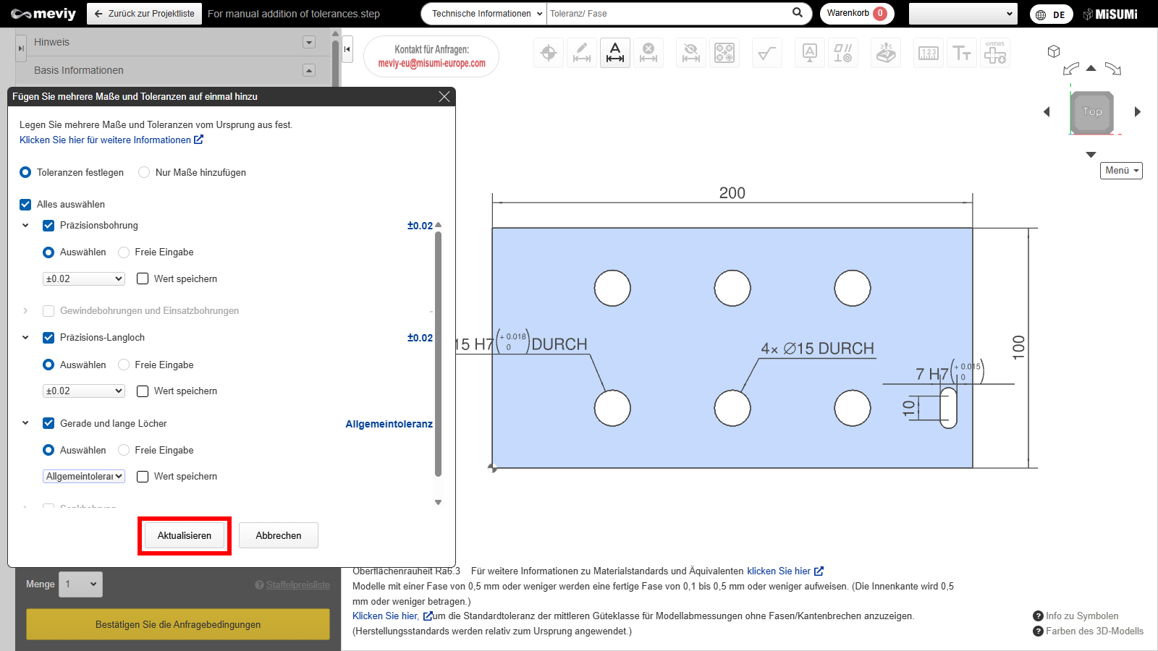Viewport: 1158px width, 651px height.
Task: Open the 'Menü' dropdown near view cube
Action: (1121, 171)
